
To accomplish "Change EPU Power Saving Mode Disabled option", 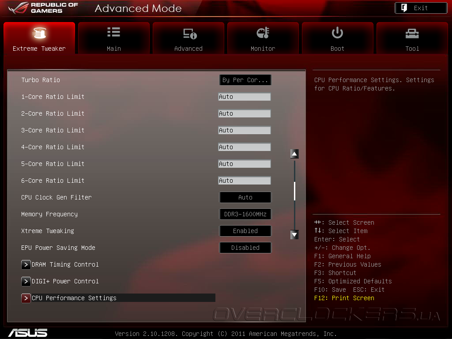I will click(245, 248).
